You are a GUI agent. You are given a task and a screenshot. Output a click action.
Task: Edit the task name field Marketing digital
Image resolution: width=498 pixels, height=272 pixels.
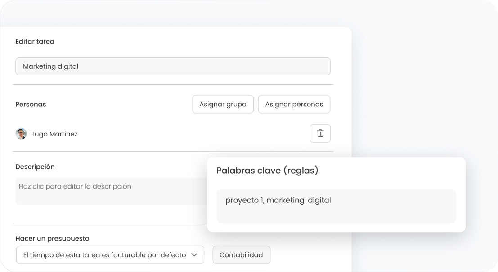(173, 66)
